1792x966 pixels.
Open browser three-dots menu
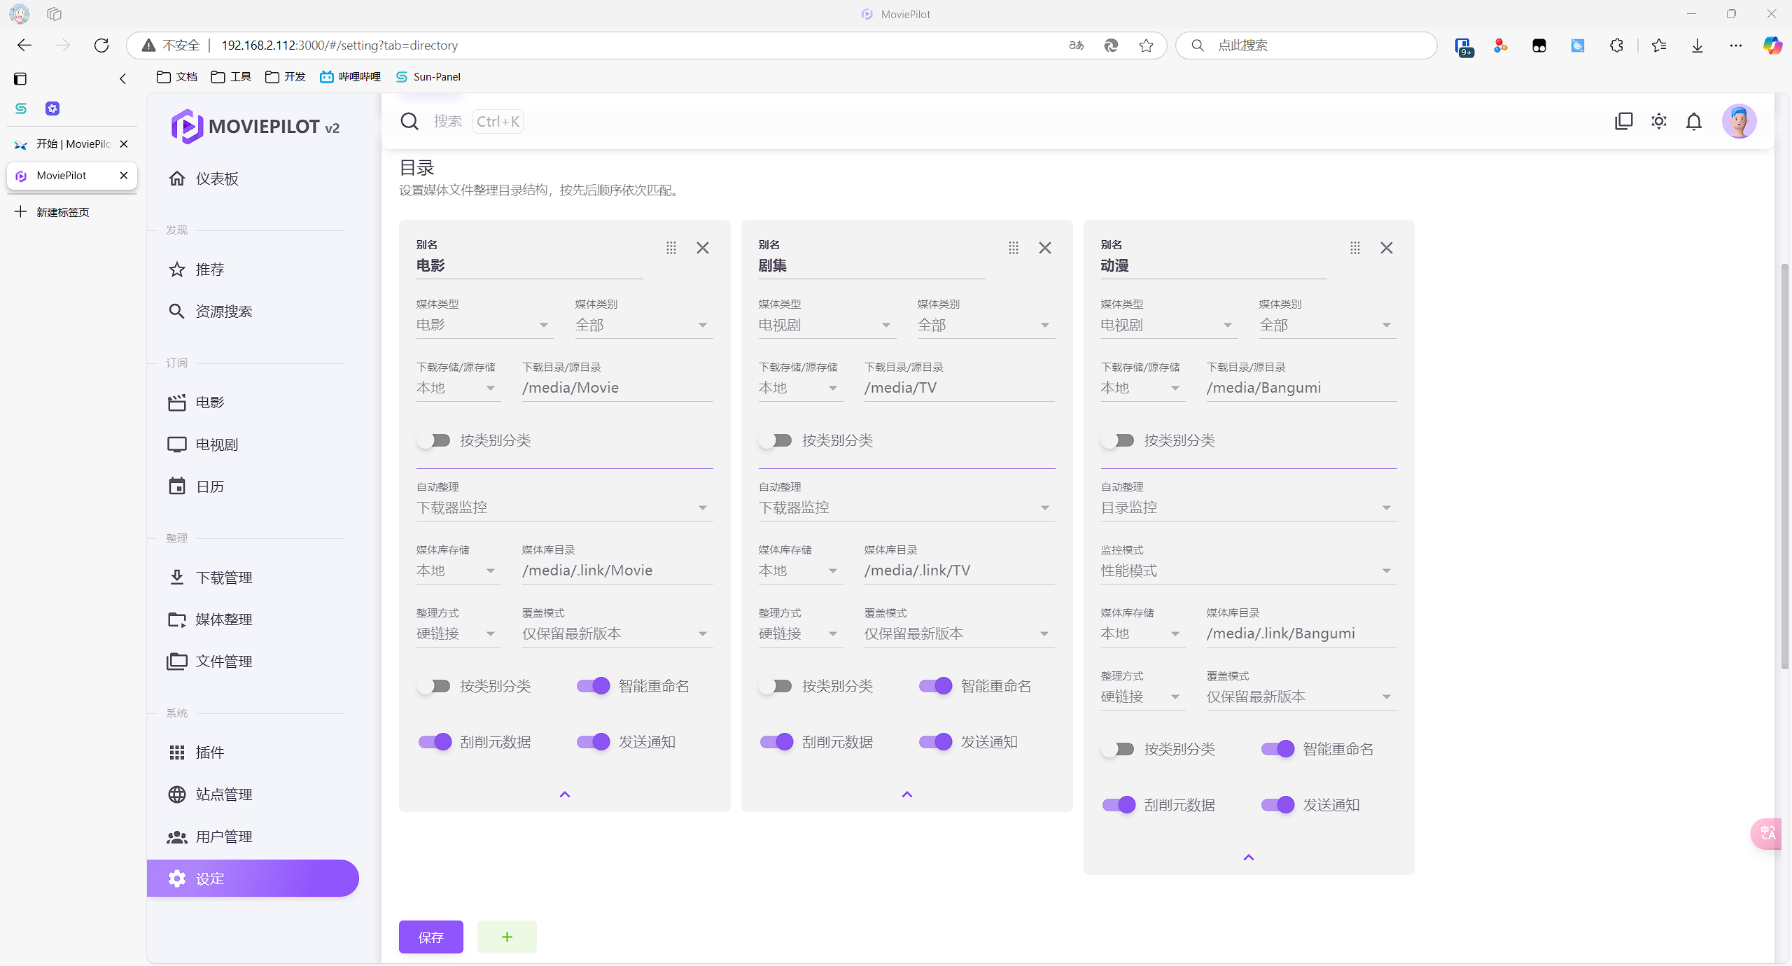click(1736, 45)
